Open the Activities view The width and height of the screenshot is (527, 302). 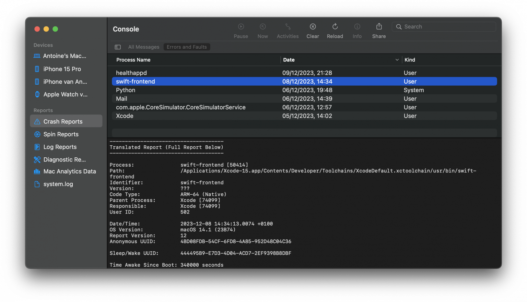(x=288, y=30)
